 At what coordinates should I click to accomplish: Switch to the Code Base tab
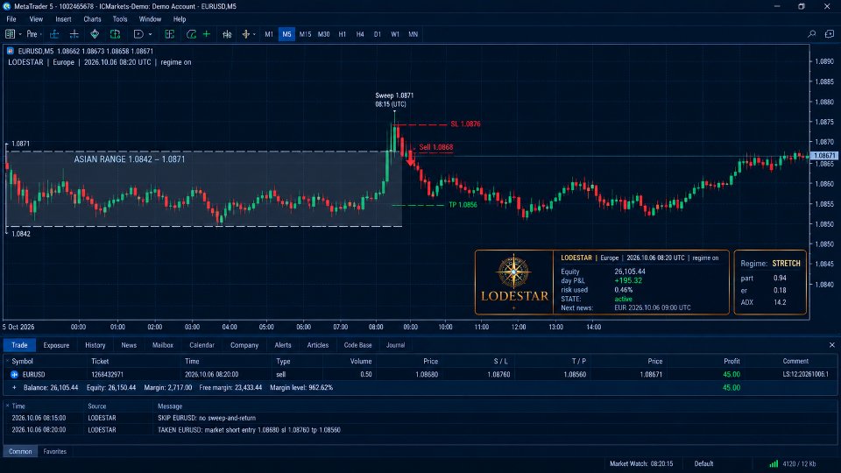pos(357,345)
